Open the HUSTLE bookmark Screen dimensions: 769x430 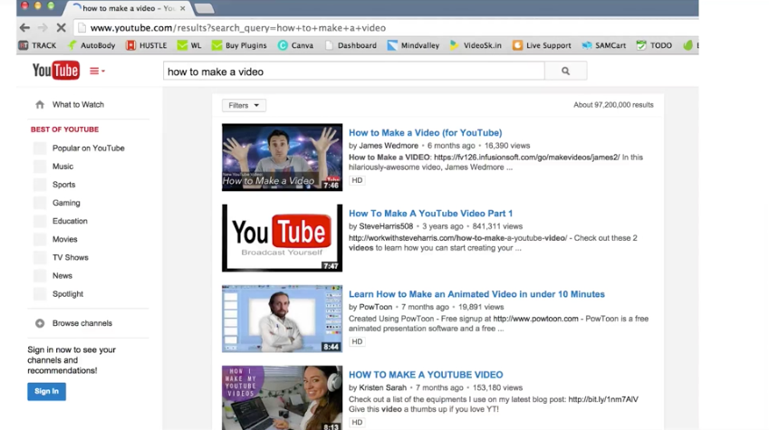pos(146,45)
